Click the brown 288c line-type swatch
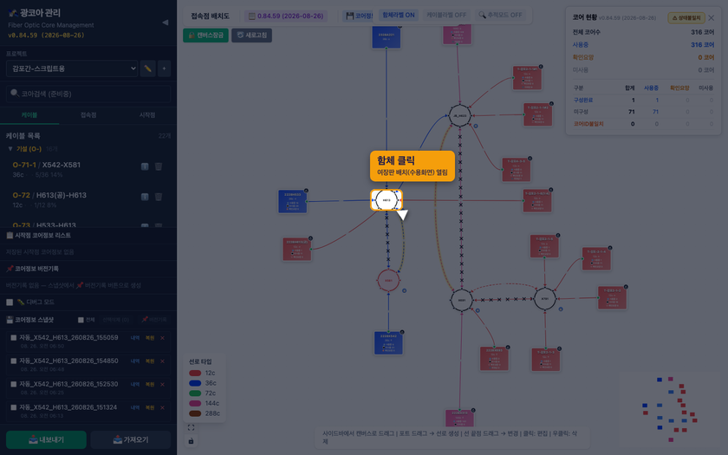Image resolution: width=728 pixels, height=455 pixels. pyautogui.click(x=195, y=413)
